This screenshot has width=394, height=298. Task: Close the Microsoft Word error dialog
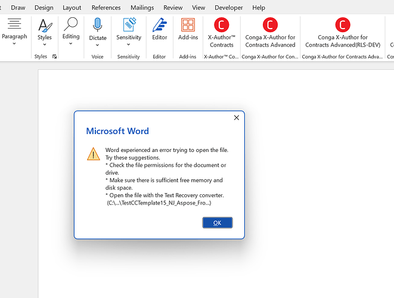click(x=236, y=118)
